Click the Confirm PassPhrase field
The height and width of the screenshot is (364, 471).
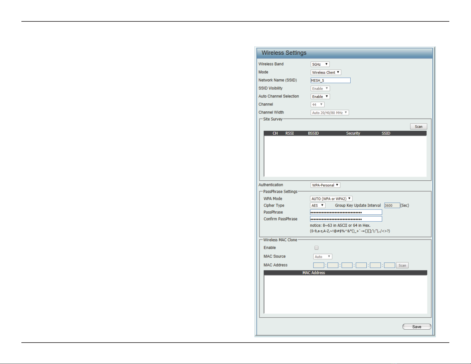coord(346,219)
